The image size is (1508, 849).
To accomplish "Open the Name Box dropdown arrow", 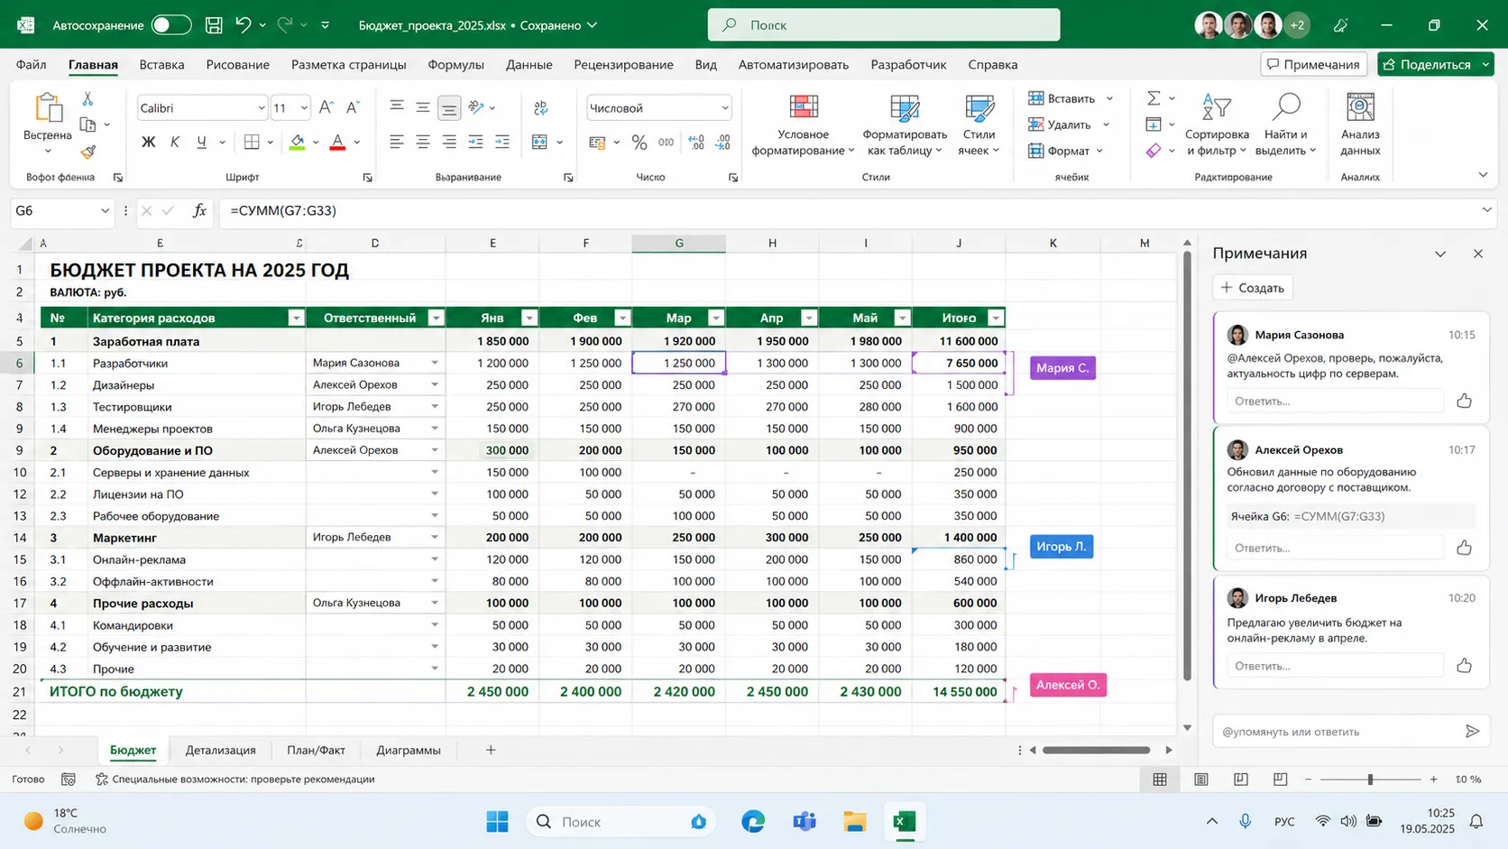I will [105, 210].
